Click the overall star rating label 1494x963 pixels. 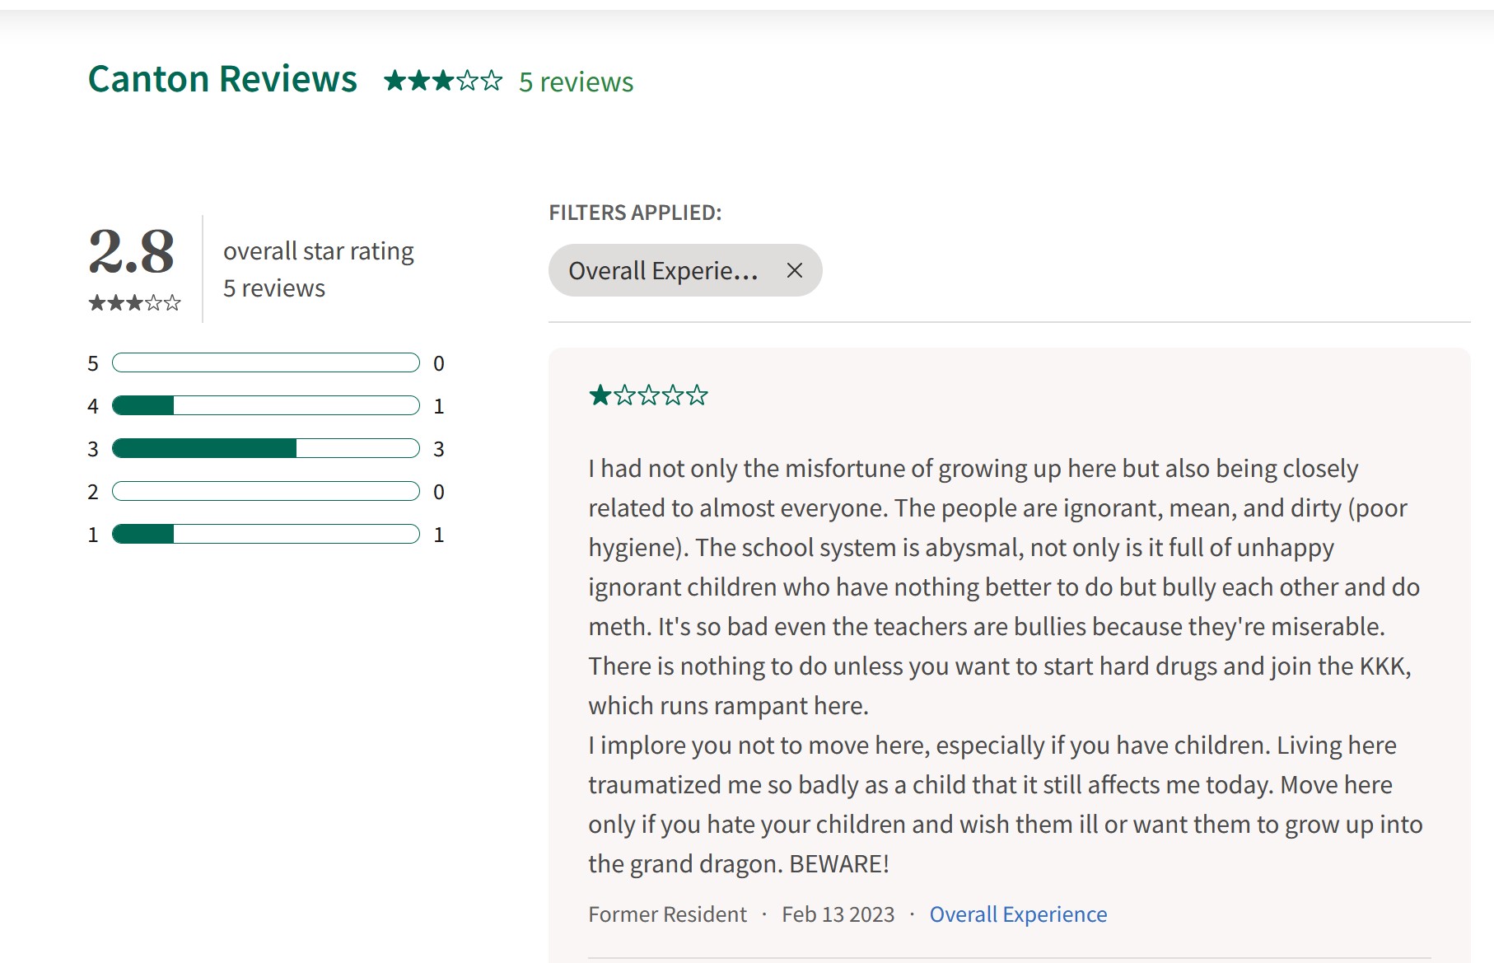tap(318, 251)
